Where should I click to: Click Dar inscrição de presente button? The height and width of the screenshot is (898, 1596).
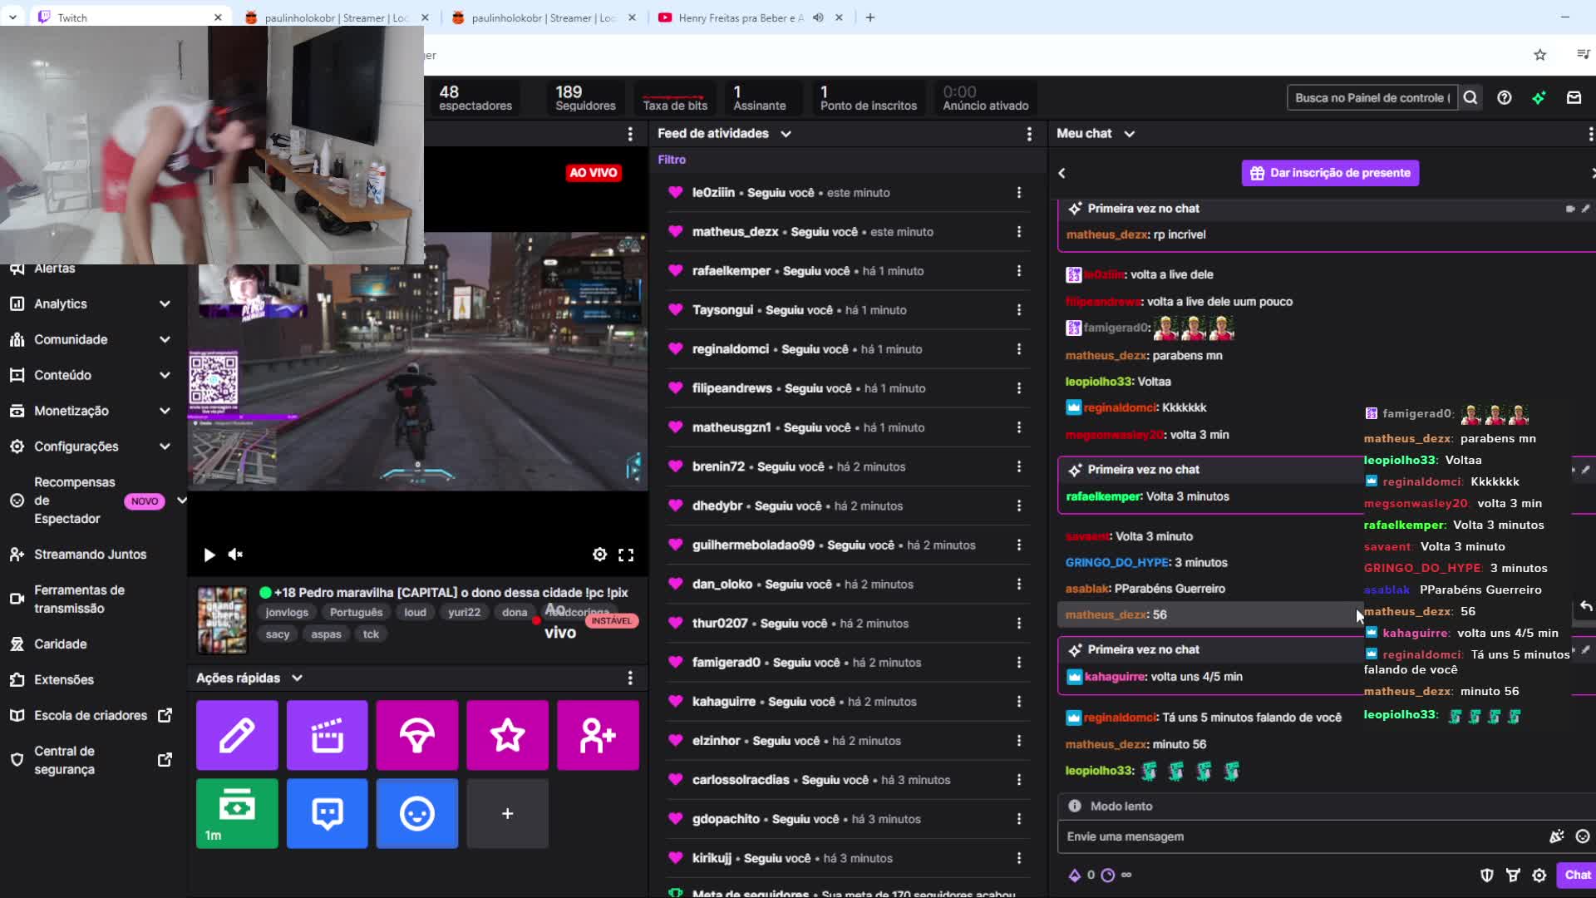[1330, 173]
